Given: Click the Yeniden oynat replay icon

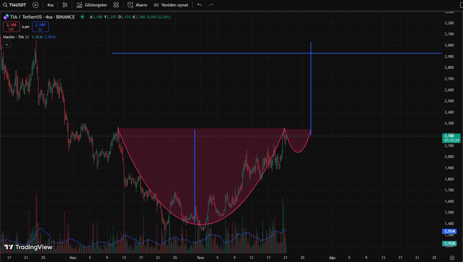Looking at the screenshot, I should [156, 5].
